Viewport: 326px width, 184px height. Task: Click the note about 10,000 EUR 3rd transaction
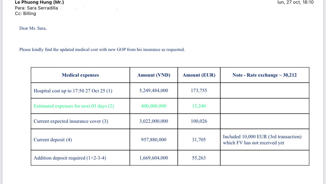(262, 140)
